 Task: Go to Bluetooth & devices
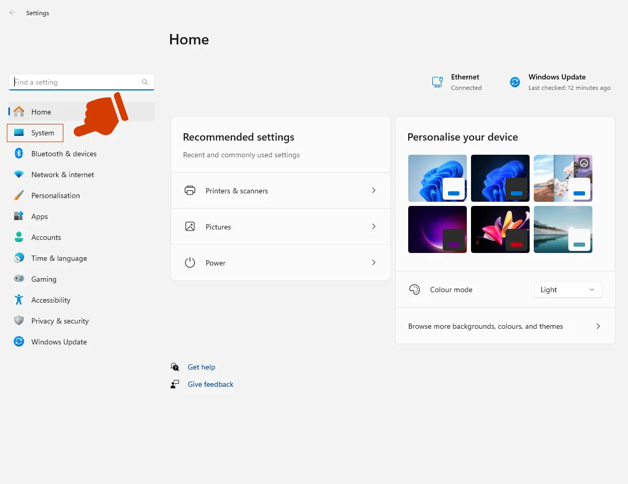pos(82,153)
